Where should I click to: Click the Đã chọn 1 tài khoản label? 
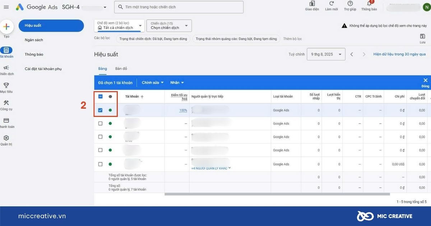[x=115, y=83]
